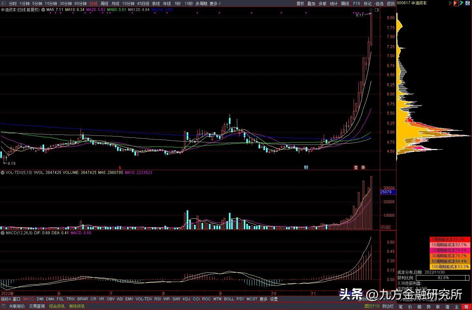472x310 pixels.
Task: Click the 20周期前成本 magenta legend swatch
Action: (x=450, y=250)
